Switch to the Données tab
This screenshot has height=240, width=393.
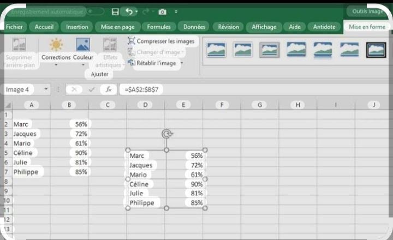click(194, 27)
